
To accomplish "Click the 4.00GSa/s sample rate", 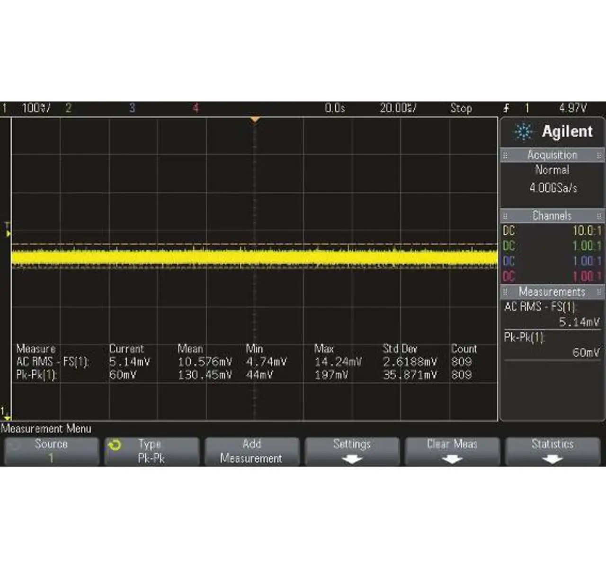I will 553,188.
